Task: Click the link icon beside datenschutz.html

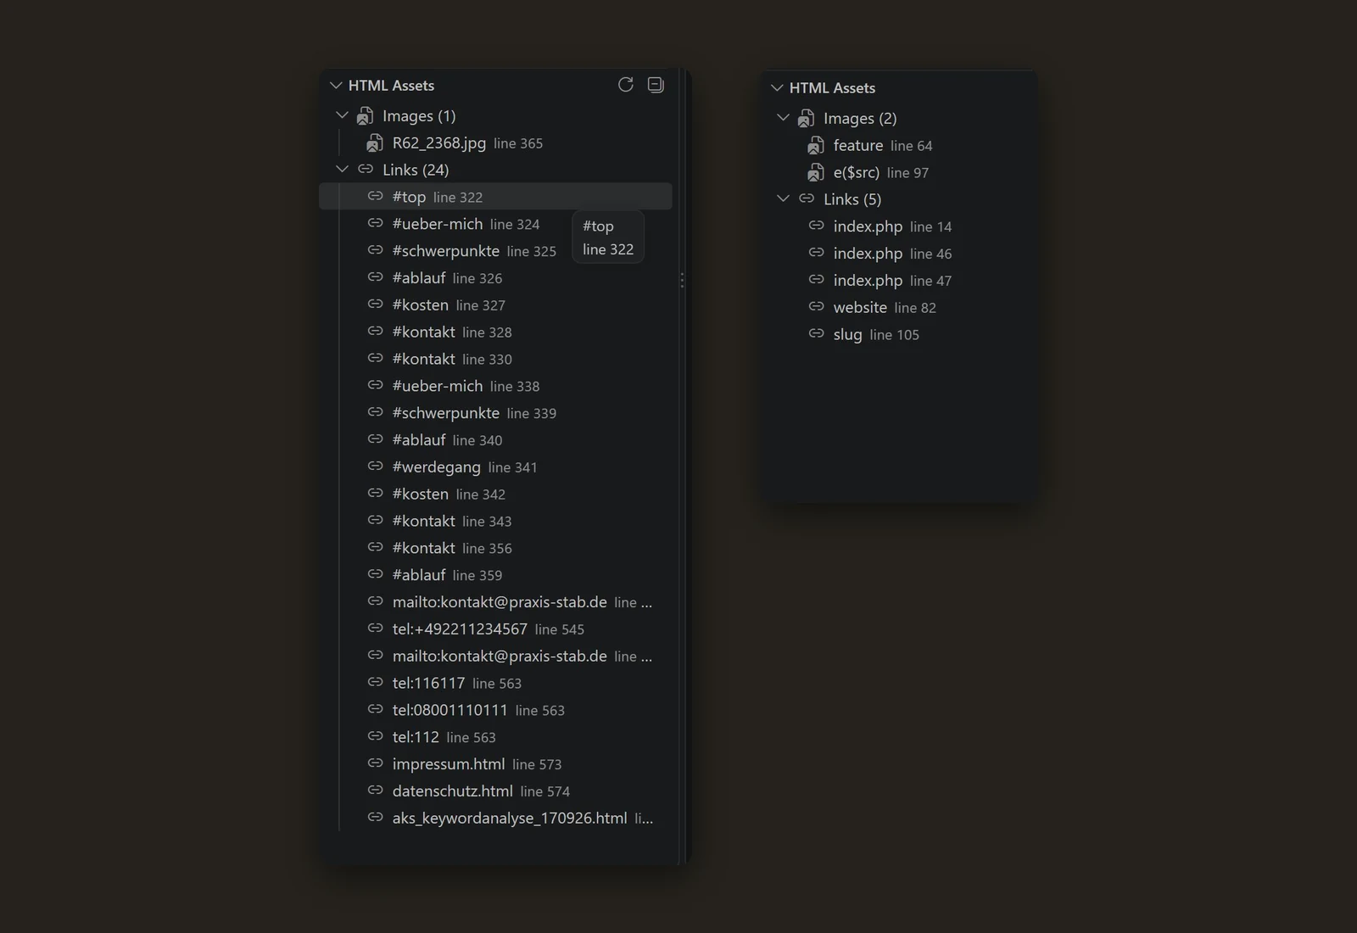Action: tap(375, 791)
